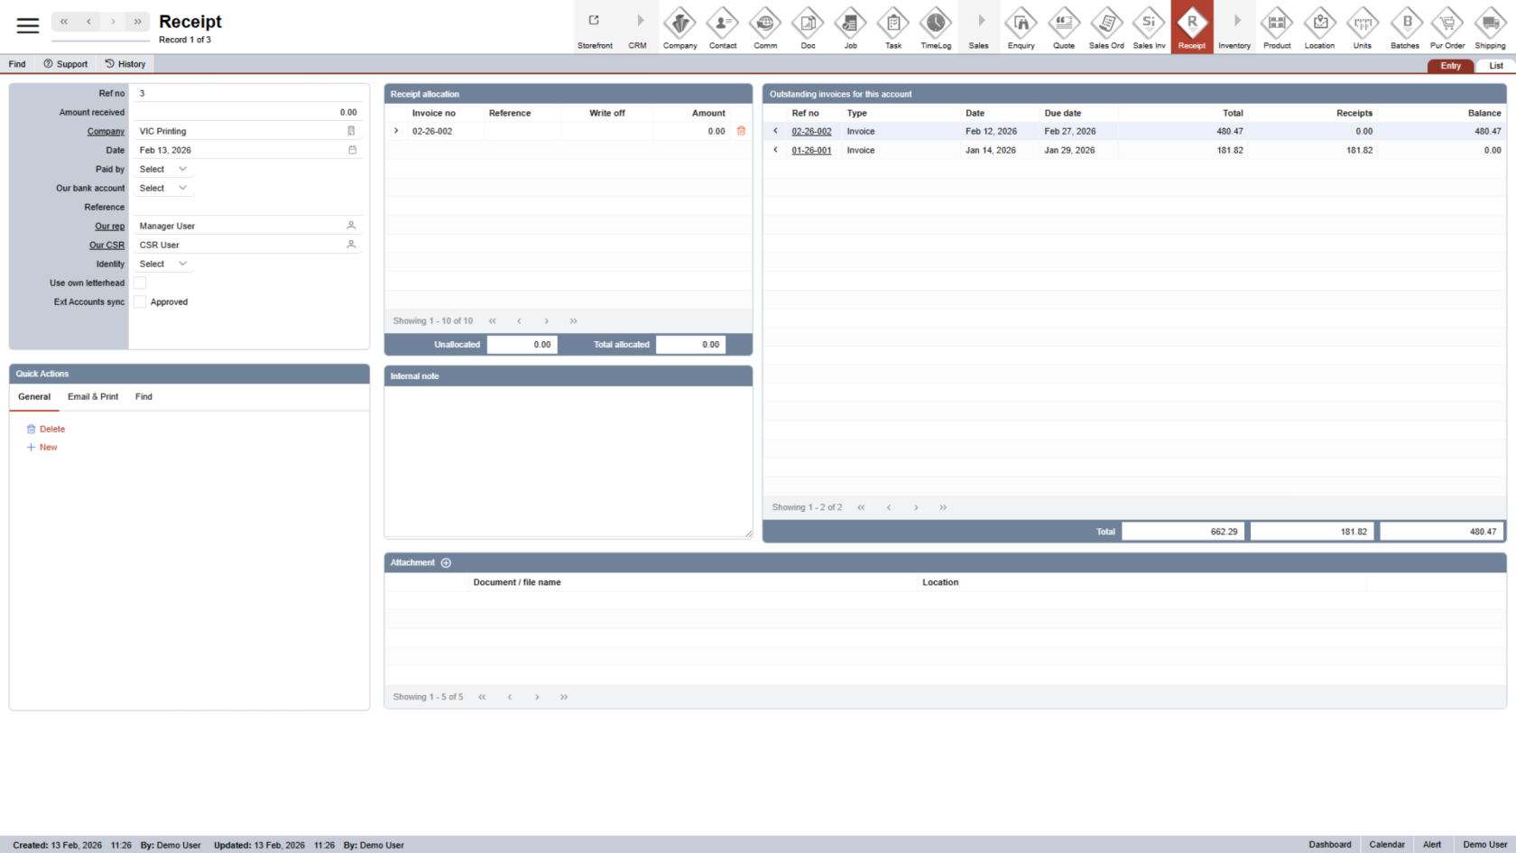Screen dimensions: 1516x853
Task: Check the Ext Accounts sync Approved box
Action: (140, 302)
